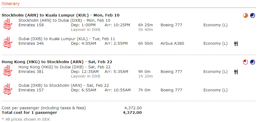Click the orange on-time indicator for outbound trip

[246, 16]
